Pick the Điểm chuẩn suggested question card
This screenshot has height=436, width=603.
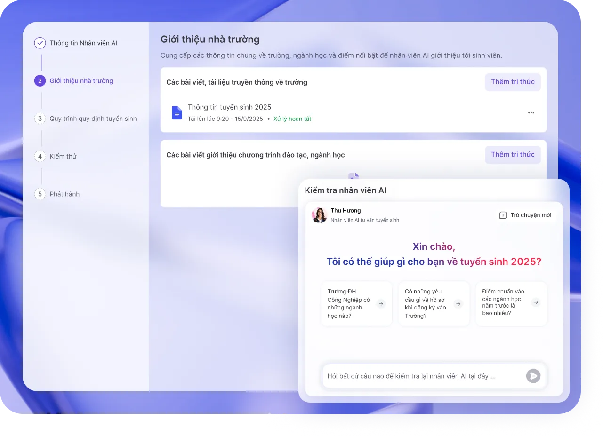coord(511,304)
